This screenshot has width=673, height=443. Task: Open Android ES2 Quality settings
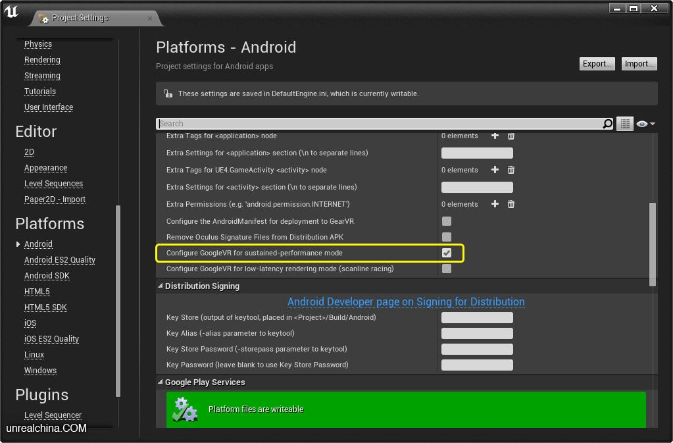pos(60,260)
